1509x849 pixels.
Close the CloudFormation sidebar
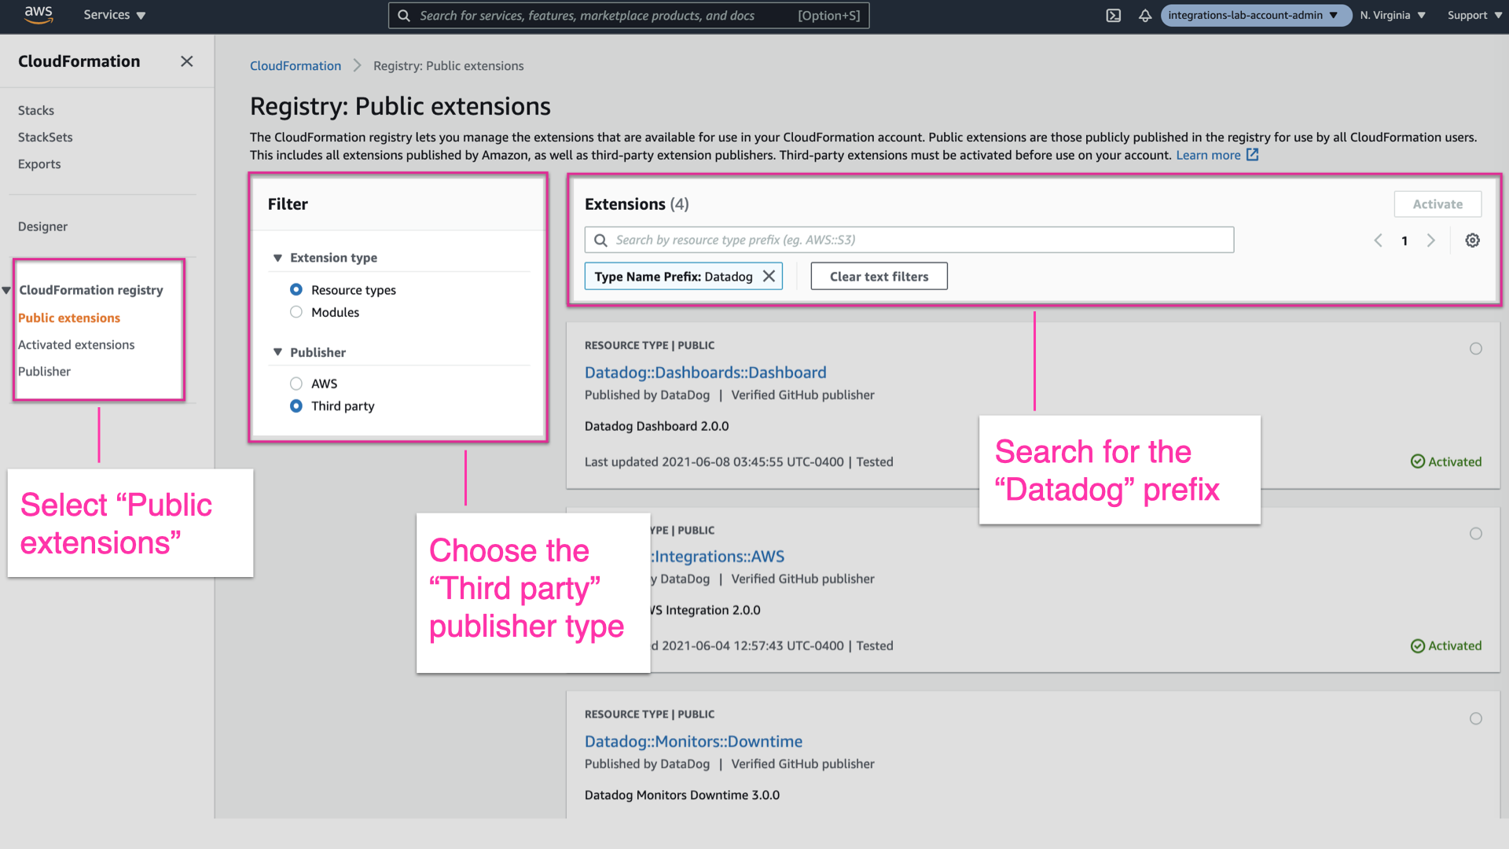[187, 61]
